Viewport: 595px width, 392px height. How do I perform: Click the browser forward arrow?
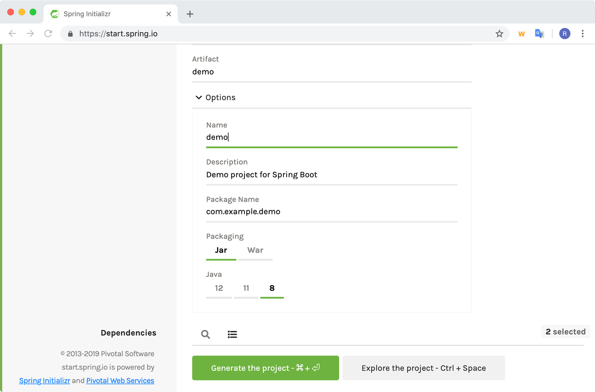tap(30, 34)
